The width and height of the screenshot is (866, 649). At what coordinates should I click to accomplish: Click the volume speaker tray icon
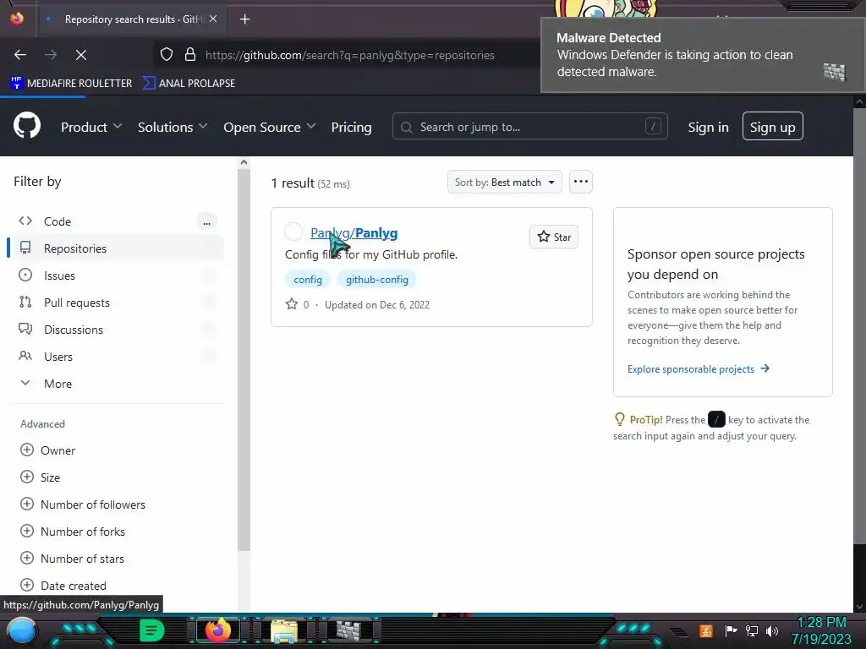pos(772,630)
